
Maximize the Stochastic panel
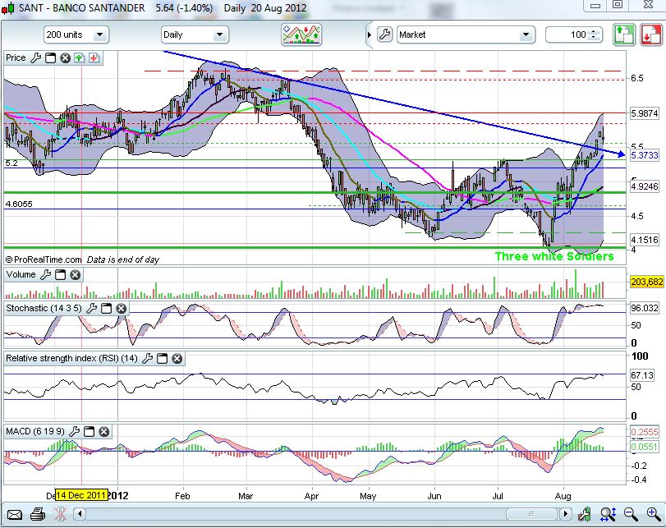pyautogui.click(x=107, y=309)
